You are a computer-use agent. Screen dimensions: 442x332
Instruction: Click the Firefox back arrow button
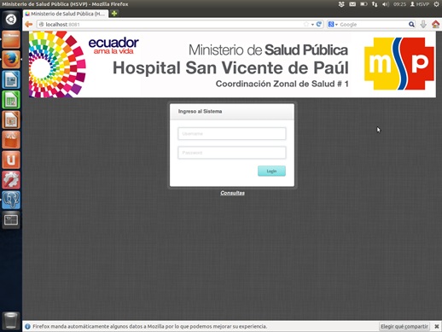[29, 25]
